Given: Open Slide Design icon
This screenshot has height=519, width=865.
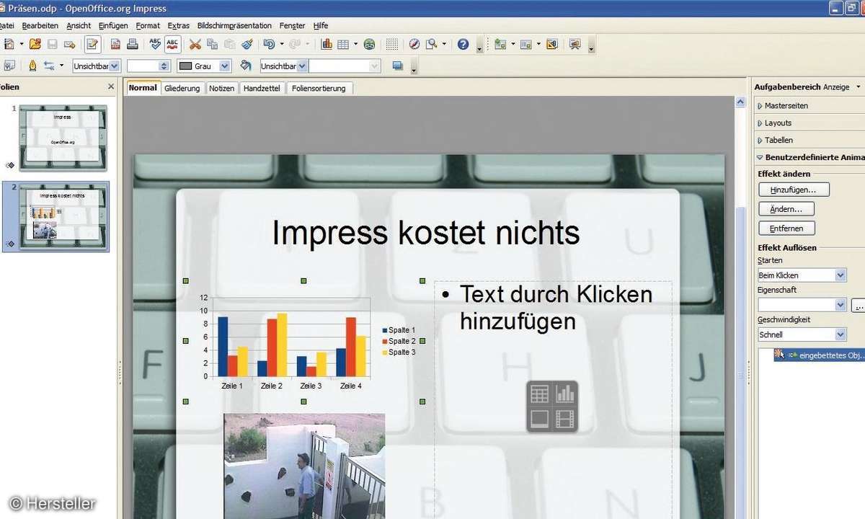Looking at the screenshot, I should (x=551, y=44).
